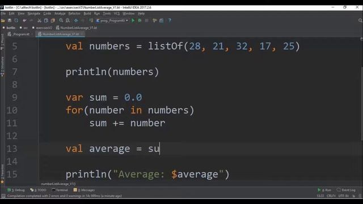Click the Redo toolbar icon
The image size is (363, 204).
31,20
